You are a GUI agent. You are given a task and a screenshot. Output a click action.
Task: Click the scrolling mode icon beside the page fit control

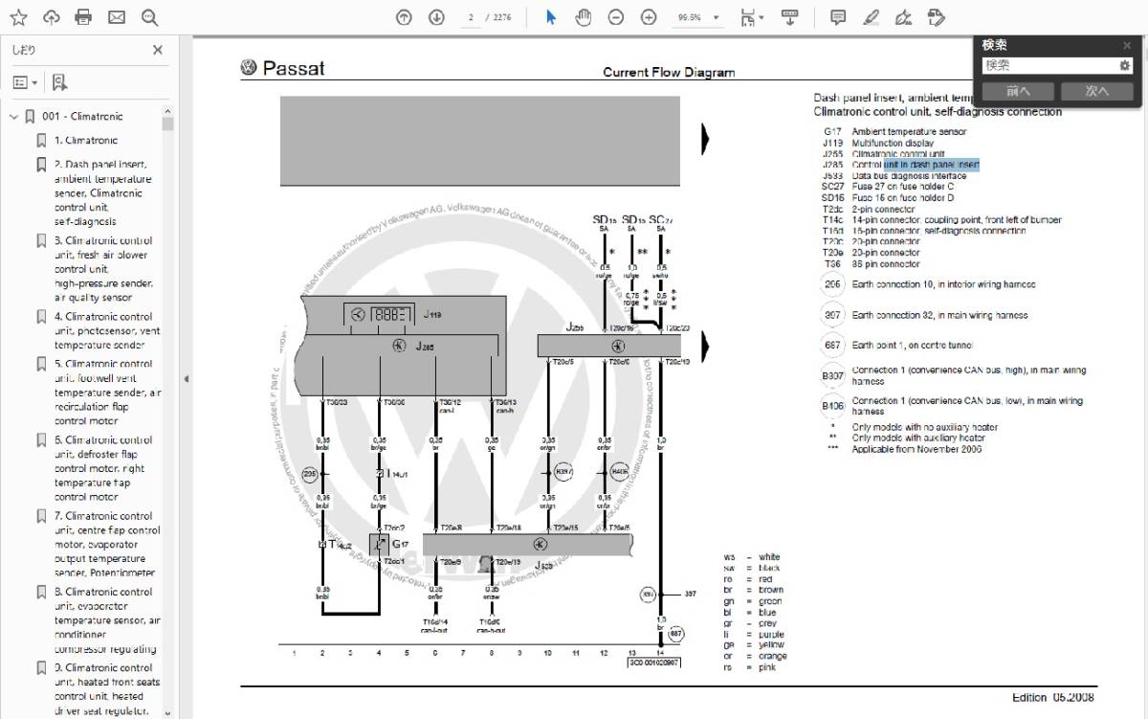[x=790, y=17]
